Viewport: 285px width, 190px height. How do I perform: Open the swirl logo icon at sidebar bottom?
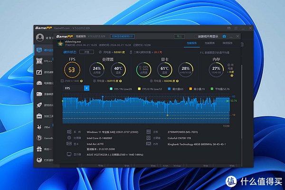tap(39, 160)
